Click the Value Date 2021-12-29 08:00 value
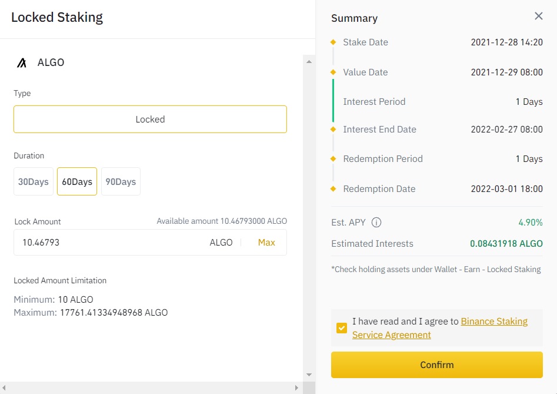557x394 pixels. click(506, 72)
